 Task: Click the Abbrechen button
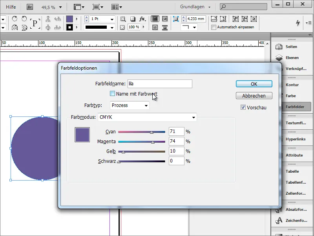(254, 96)
